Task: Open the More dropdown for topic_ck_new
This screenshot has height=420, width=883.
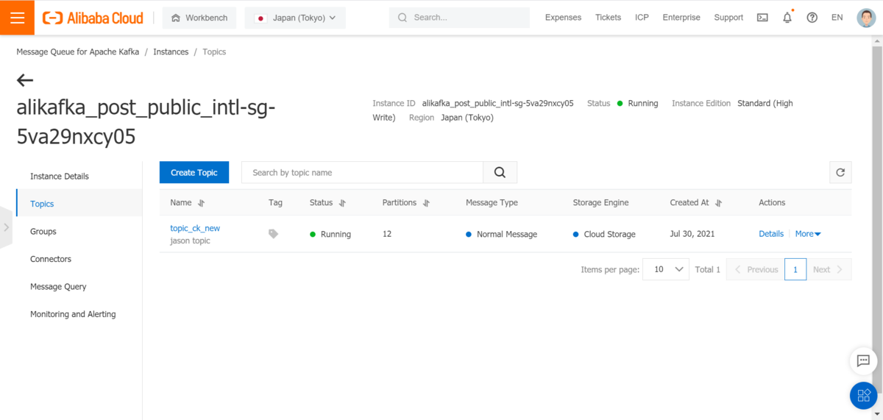Action: point(808,234)
